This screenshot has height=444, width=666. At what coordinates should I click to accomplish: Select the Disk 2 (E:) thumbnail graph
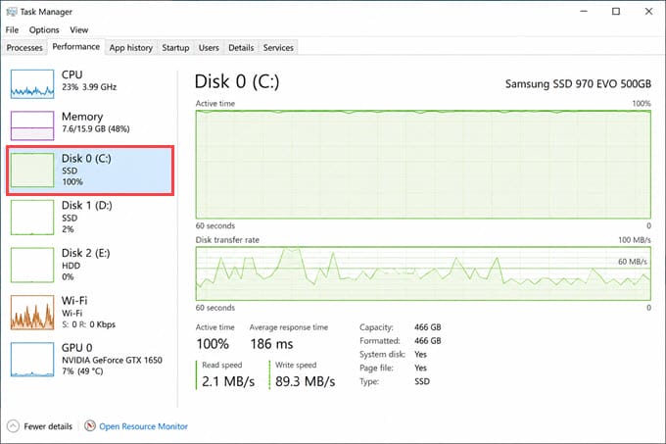click(32, 265)
